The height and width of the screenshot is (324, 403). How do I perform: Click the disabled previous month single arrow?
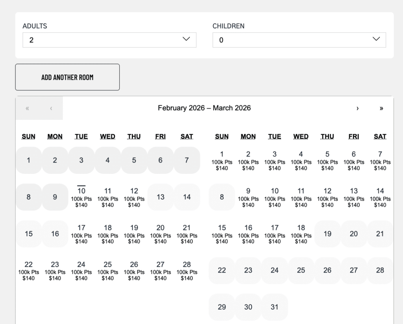pyautogui.click(x=51, y=108)
